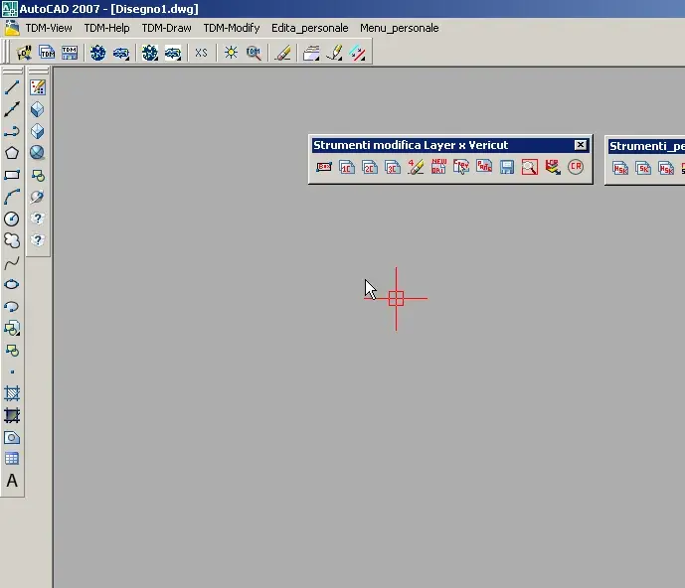685x588 pixels.
Task: Click the 2C layer icon
Action: (370, 167)
